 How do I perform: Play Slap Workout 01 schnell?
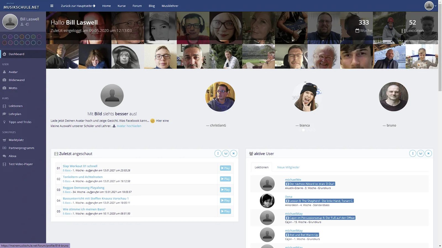coord(225,168)
